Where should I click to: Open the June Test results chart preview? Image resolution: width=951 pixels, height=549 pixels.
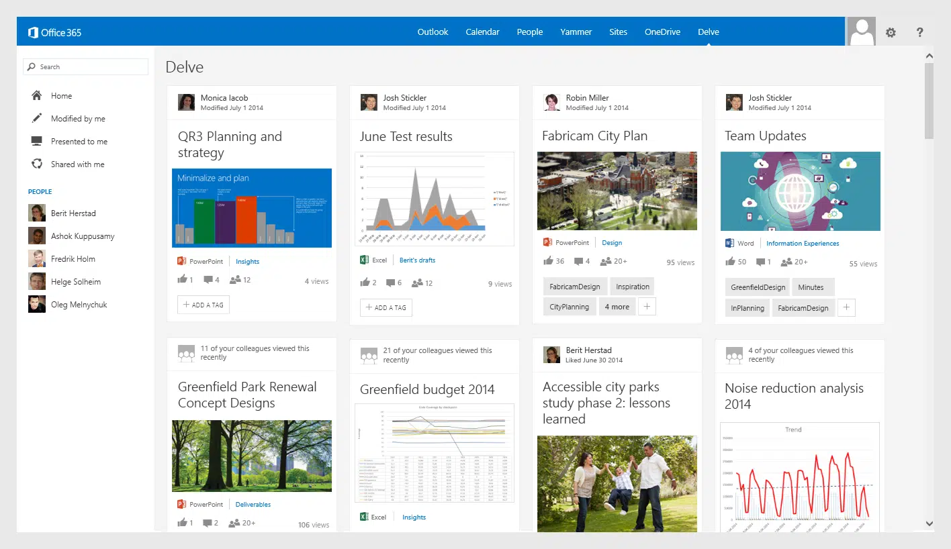pyautogui.click(x=435, y=199)
